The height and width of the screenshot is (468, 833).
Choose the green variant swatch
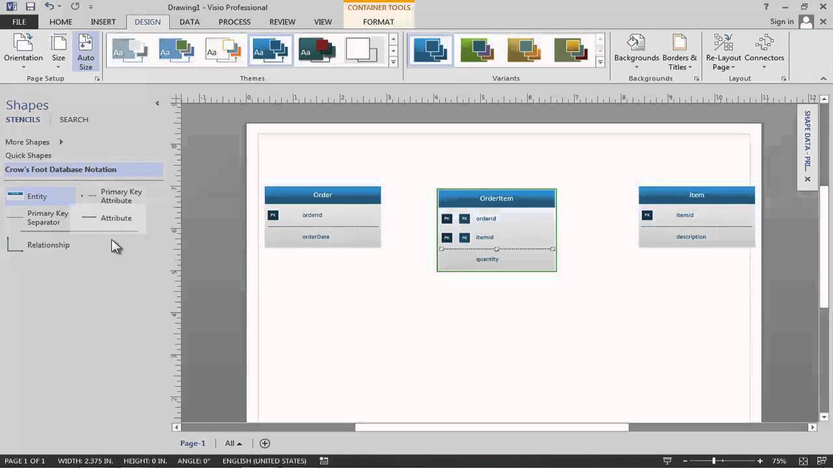click(478, 49)
